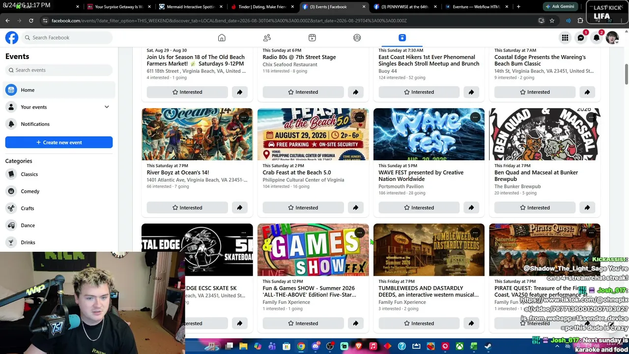Image resolution: width=629 pixels, height=354 pixels.
Task: Open the Groups icon in top navigation
Action: coord(357,38)
